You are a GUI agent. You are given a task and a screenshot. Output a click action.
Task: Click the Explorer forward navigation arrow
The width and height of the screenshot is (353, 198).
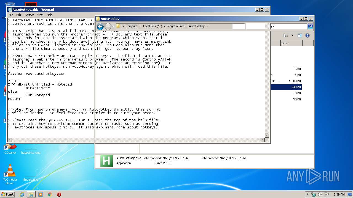coord(108,26)
